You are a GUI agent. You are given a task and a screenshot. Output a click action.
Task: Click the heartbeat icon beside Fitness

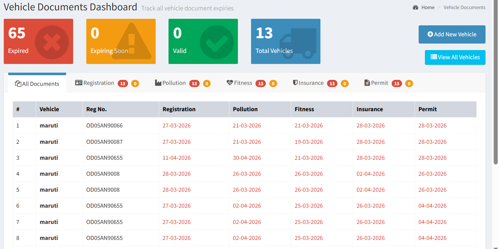[230, 83]
